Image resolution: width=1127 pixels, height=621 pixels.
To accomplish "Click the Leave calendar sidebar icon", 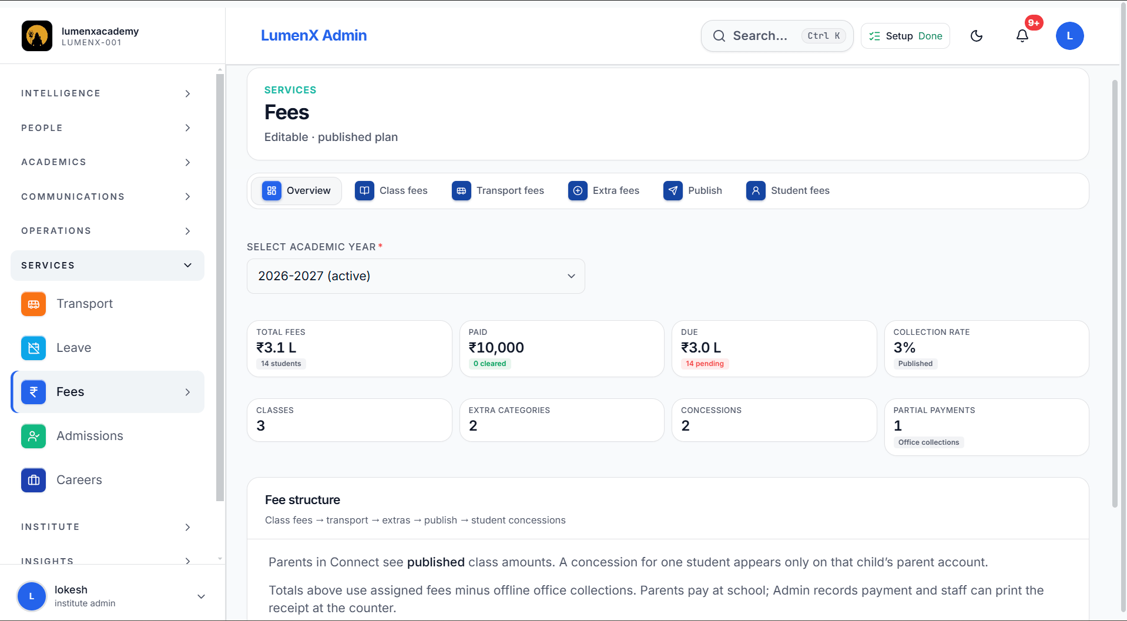I will [x=33, y=348].
